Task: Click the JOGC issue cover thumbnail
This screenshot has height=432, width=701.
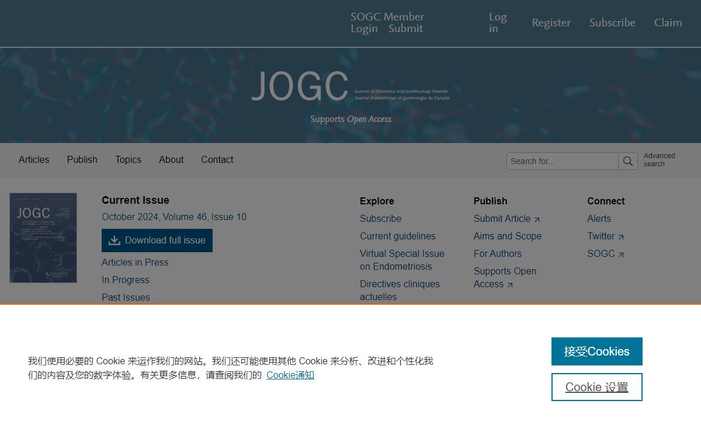Action: click(43, 238)
